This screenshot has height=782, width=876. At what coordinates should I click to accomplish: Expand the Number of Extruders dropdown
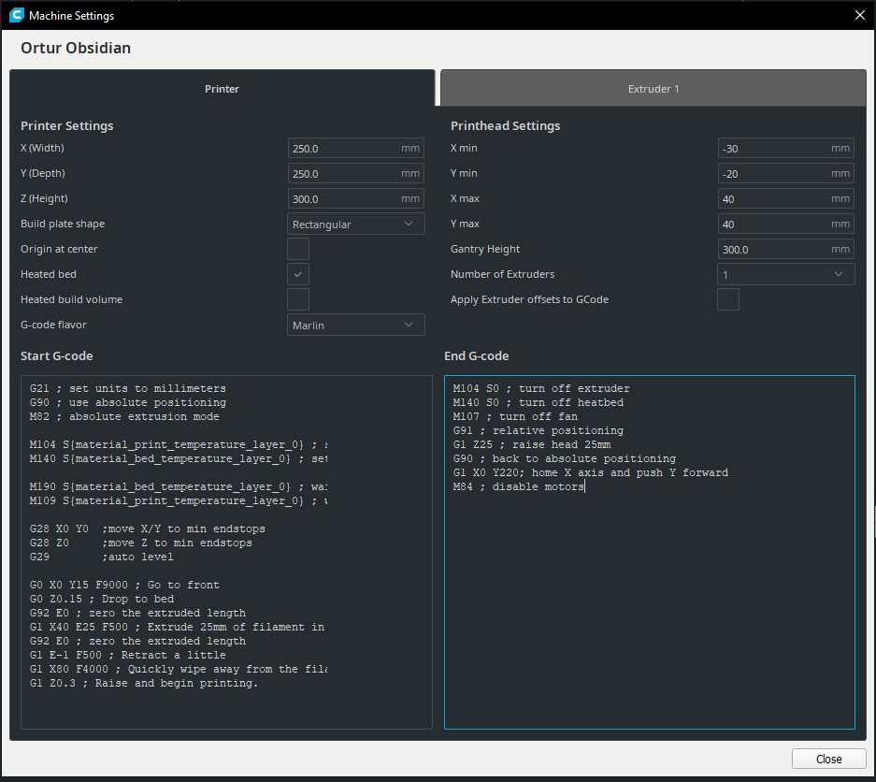pyautogui.click(x=785, y=274)
